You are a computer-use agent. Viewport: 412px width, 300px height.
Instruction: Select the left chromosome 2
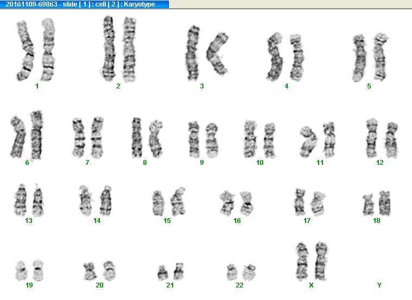coord(108,48)
